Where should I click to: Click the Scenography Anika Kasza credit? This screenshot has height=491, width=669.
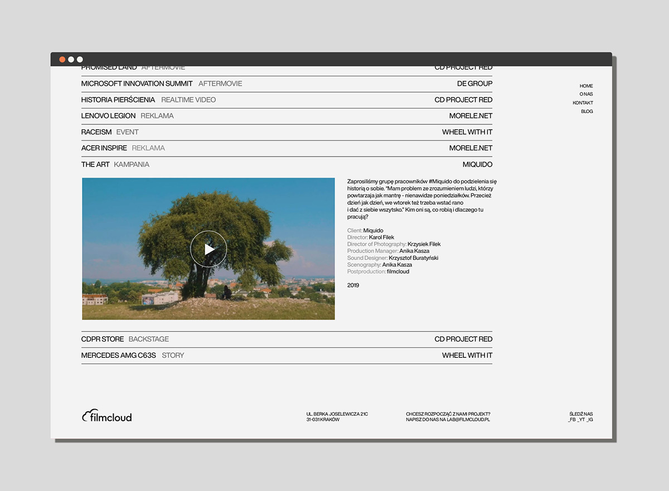(x=380, y=265)
